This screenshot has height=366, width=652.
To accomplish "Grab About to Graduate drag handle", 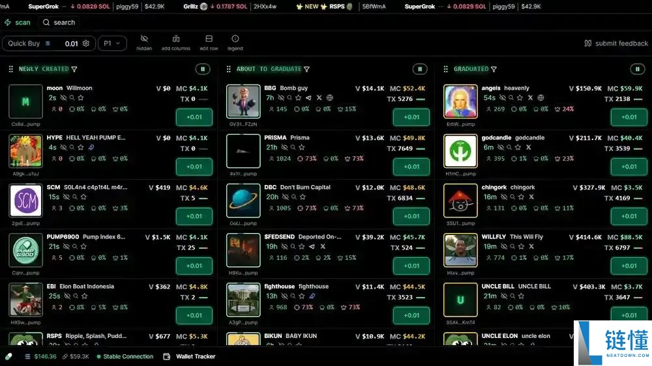I will click(228, 69).
